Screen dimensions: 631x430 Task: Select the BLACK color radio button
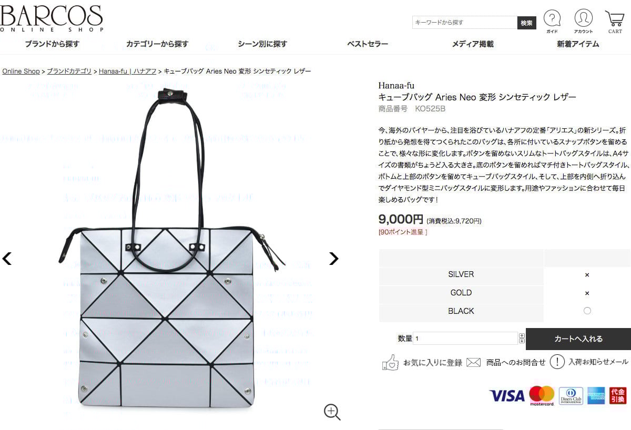(587, 311)
